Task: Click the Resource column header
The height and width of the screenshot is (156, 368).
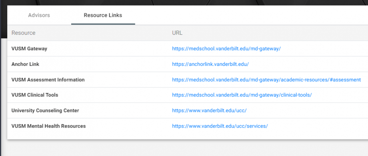Action: (24, 33)
